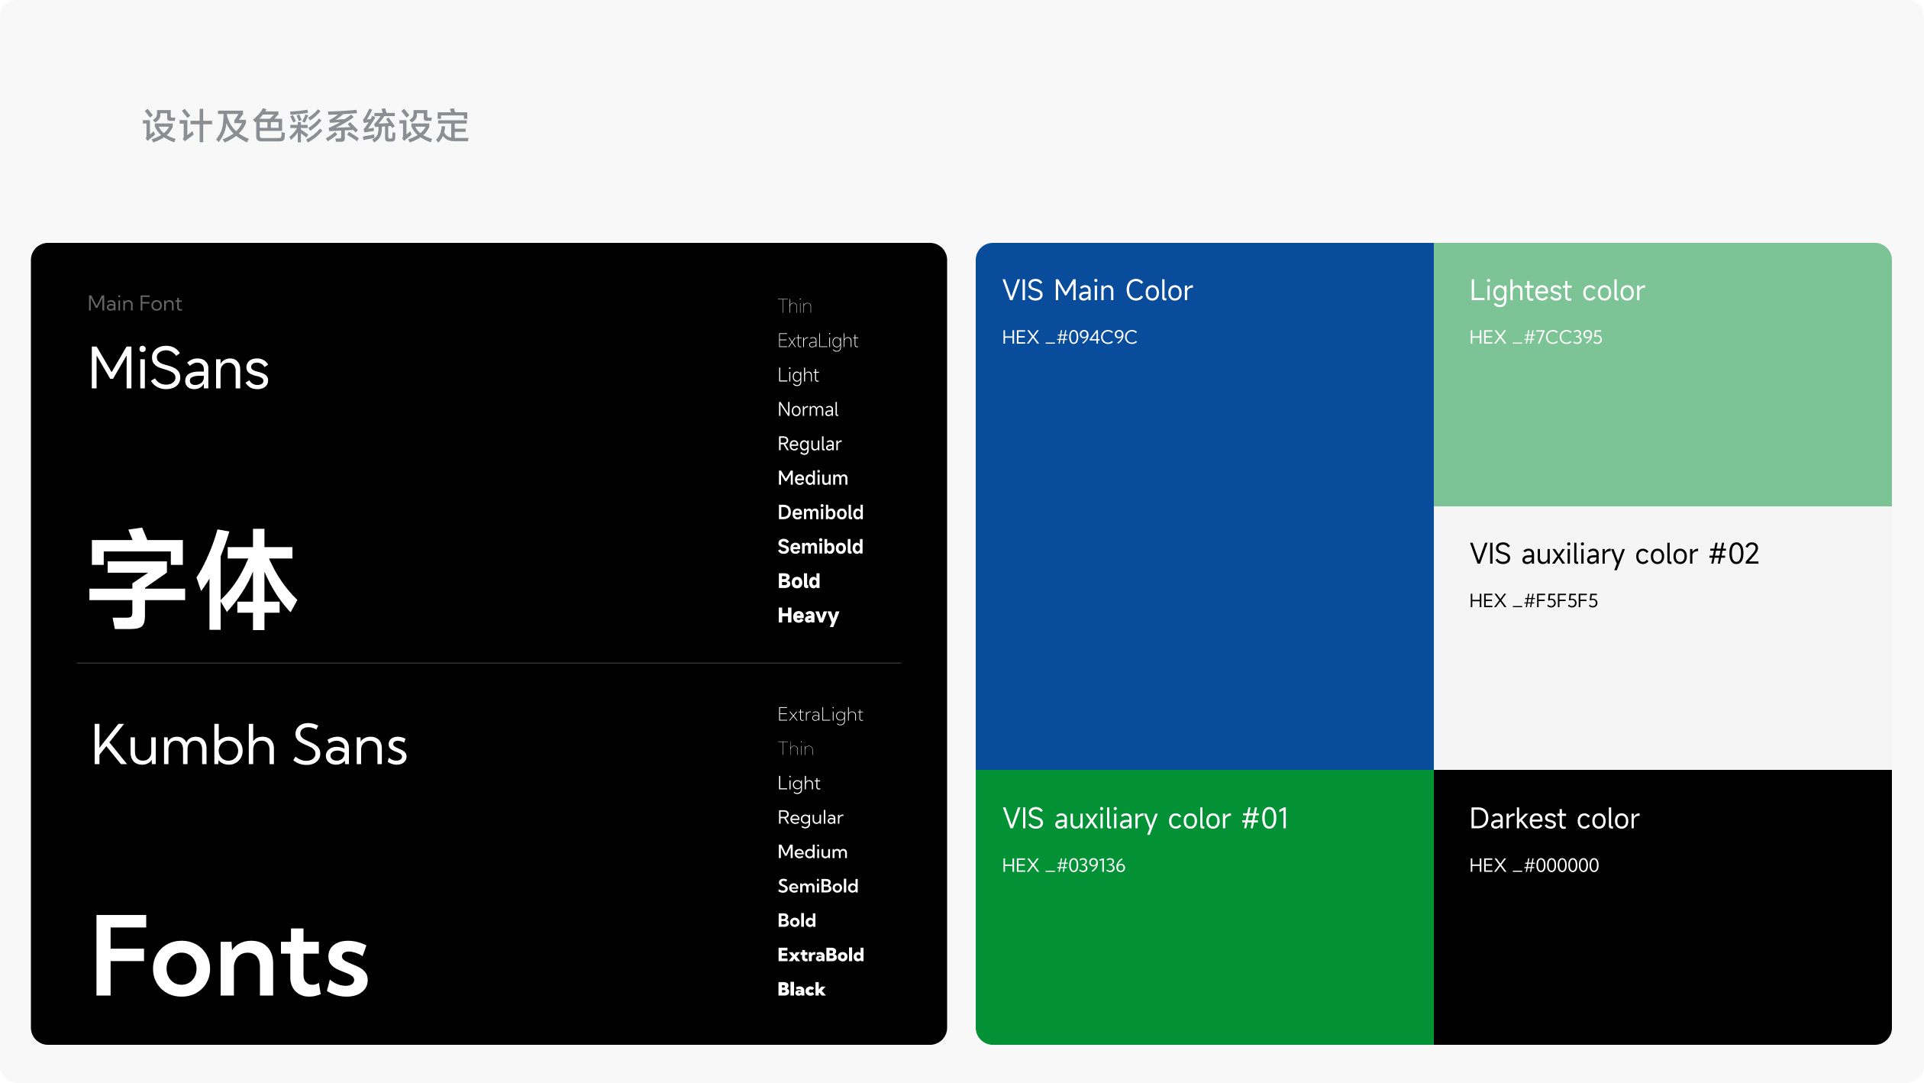The height and width of the screenshot is (1083, 1924).
Task: Click the 设计及色彩系统设定 page heading
Action: click(305, 126)
